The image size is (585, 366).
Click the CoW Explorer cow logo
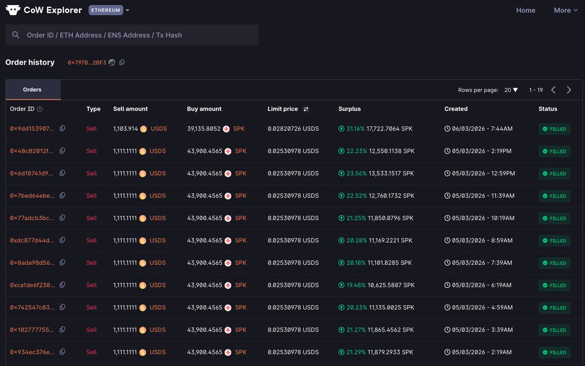click(13, 10)
